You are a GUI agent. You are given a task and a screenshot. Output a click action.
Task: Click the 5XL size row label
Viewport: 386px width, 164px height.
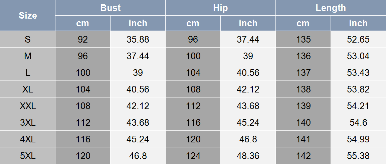coord(28,156)
